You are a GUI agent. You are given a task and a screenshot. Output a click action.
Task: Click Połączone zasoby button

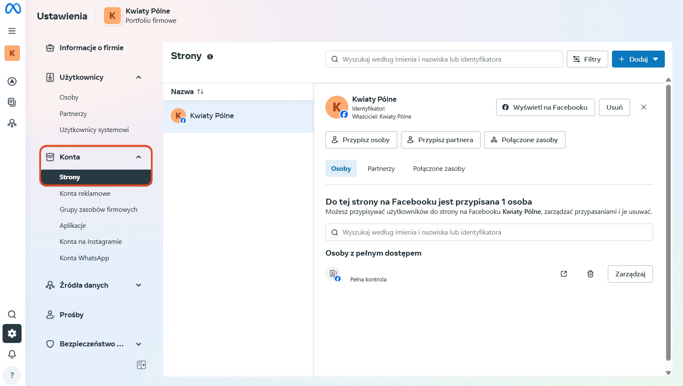point(525,140)
